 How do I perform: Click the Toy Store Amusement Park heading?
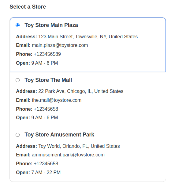[x=59, y=135]
